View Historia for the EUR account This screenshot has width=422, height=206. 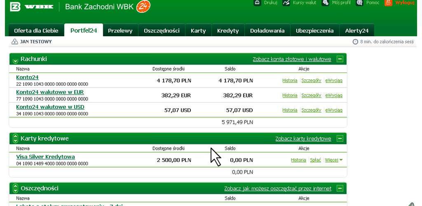pyautogui.click(x=290, y=95)
